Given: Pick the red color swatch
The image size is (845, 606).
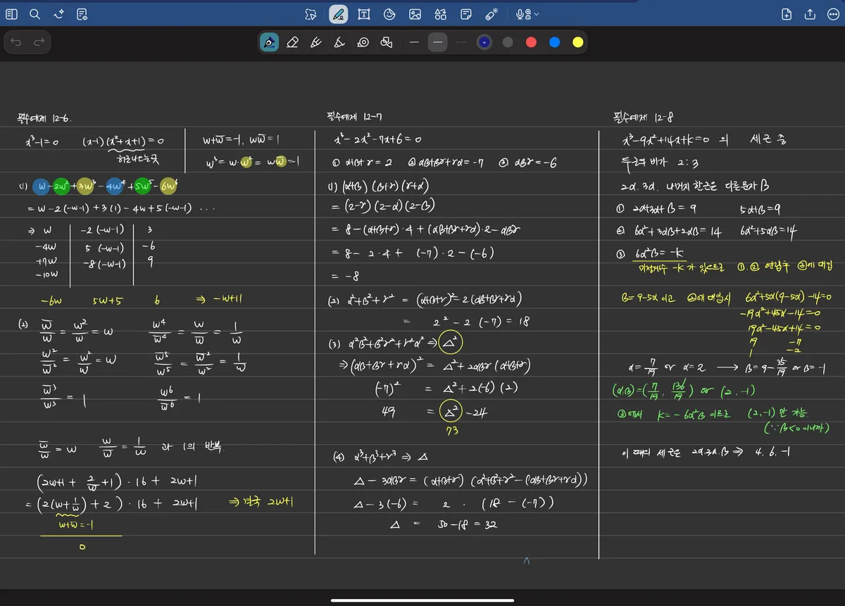Looking at the screenshot, I should pyautogui.click(x=531, y=43).
